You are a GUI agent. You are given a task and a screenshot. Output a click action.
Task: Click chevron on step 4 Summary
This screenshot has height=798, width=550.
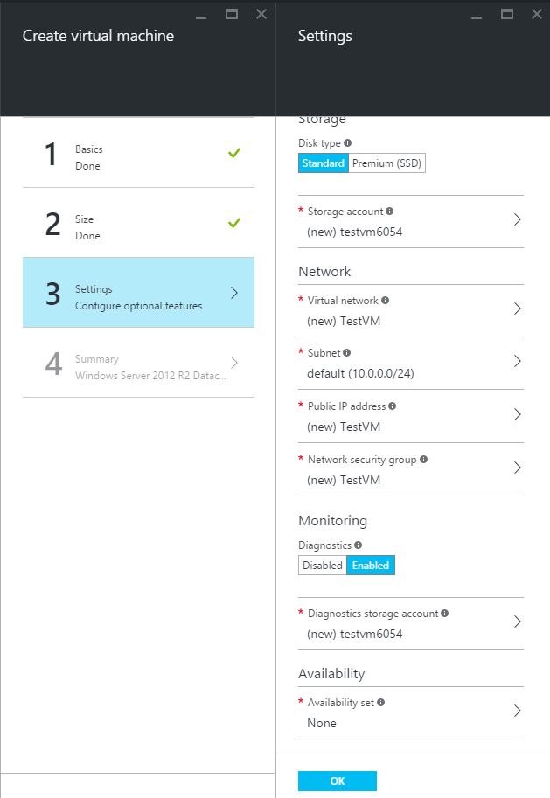234,363
